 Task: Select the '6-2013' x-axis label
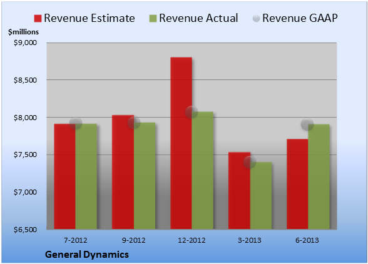click(307, 240)
